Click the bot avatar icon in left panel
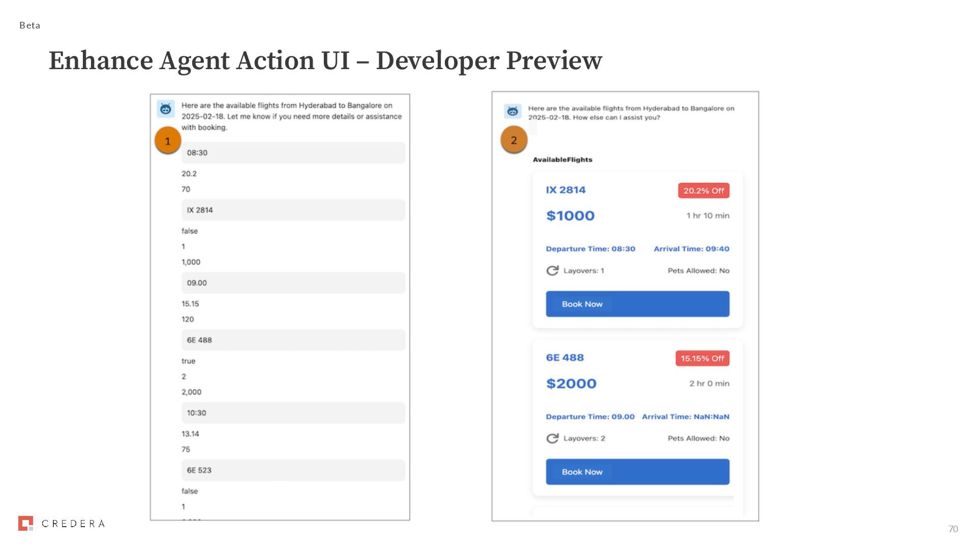The height and width of the screenshot is (549, 976). coord(166,109)
